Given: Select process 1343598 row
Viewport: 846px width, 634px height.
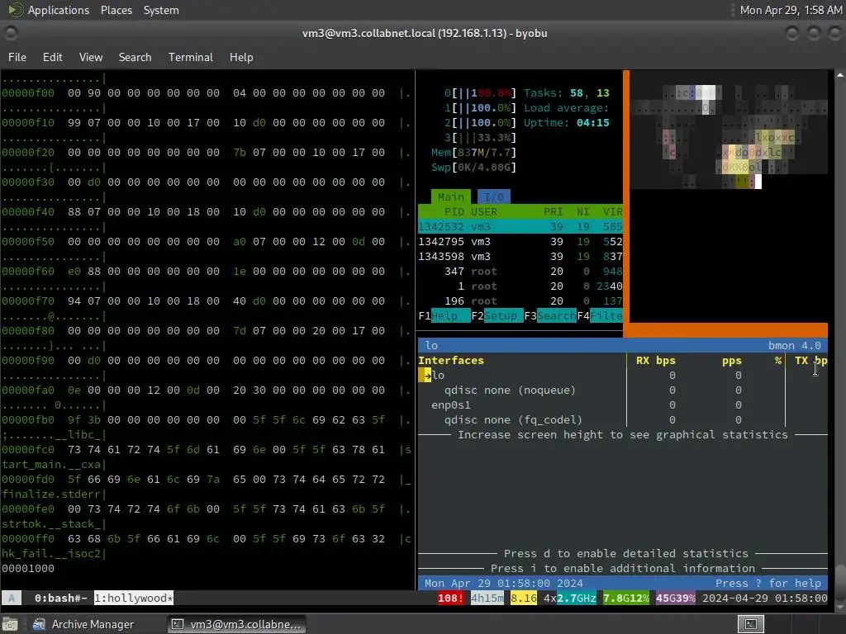Looking at the screenshot, I should click(520, 257).
